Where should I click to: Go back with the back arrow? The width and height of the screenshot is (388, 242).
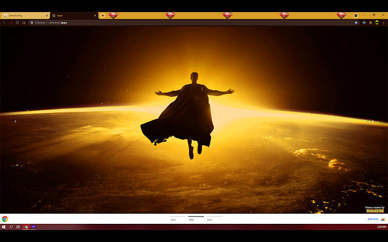[x=4, y=22]
